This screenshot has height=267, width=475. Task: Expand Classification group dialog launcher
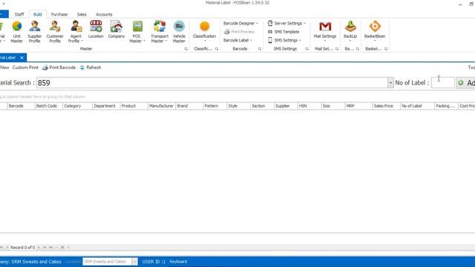[217, 49]
